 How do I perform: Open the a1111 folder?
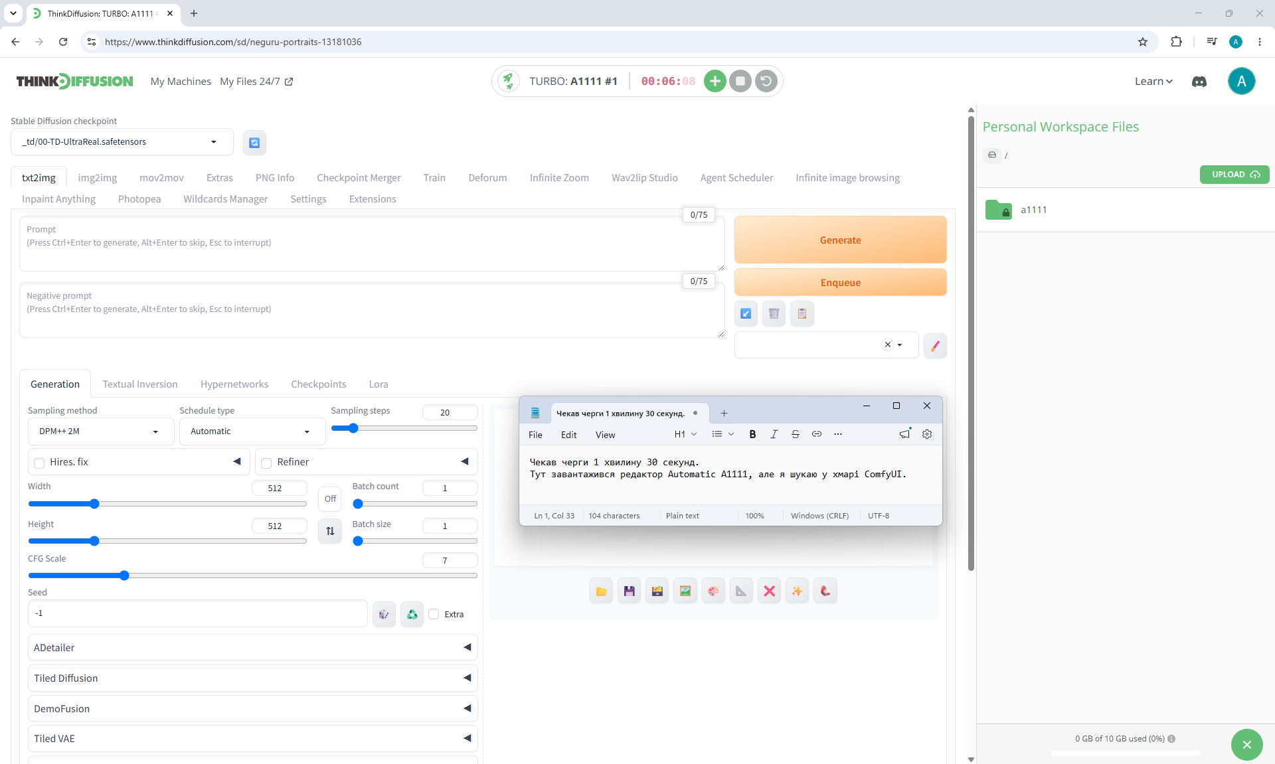(1033, 210)
